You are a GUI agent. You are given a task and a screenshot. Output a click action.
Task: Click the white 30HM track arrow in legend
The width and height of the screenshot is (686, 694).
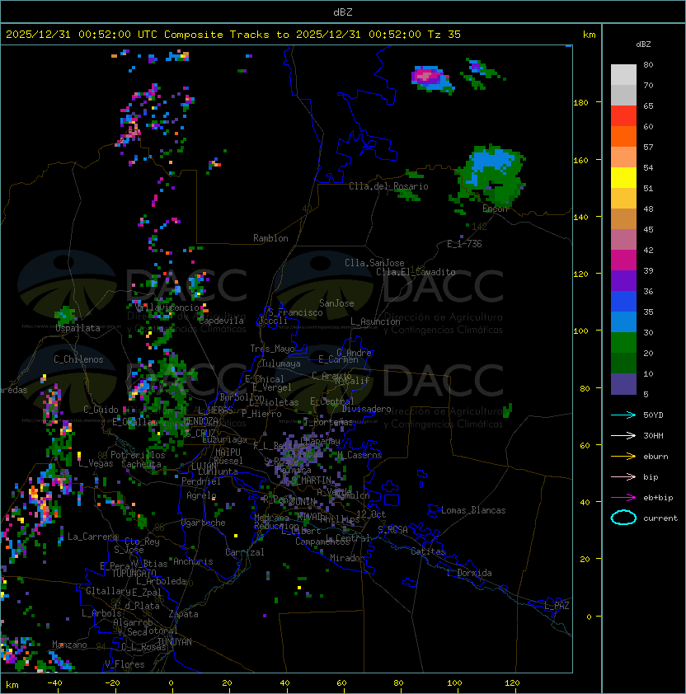623,435
